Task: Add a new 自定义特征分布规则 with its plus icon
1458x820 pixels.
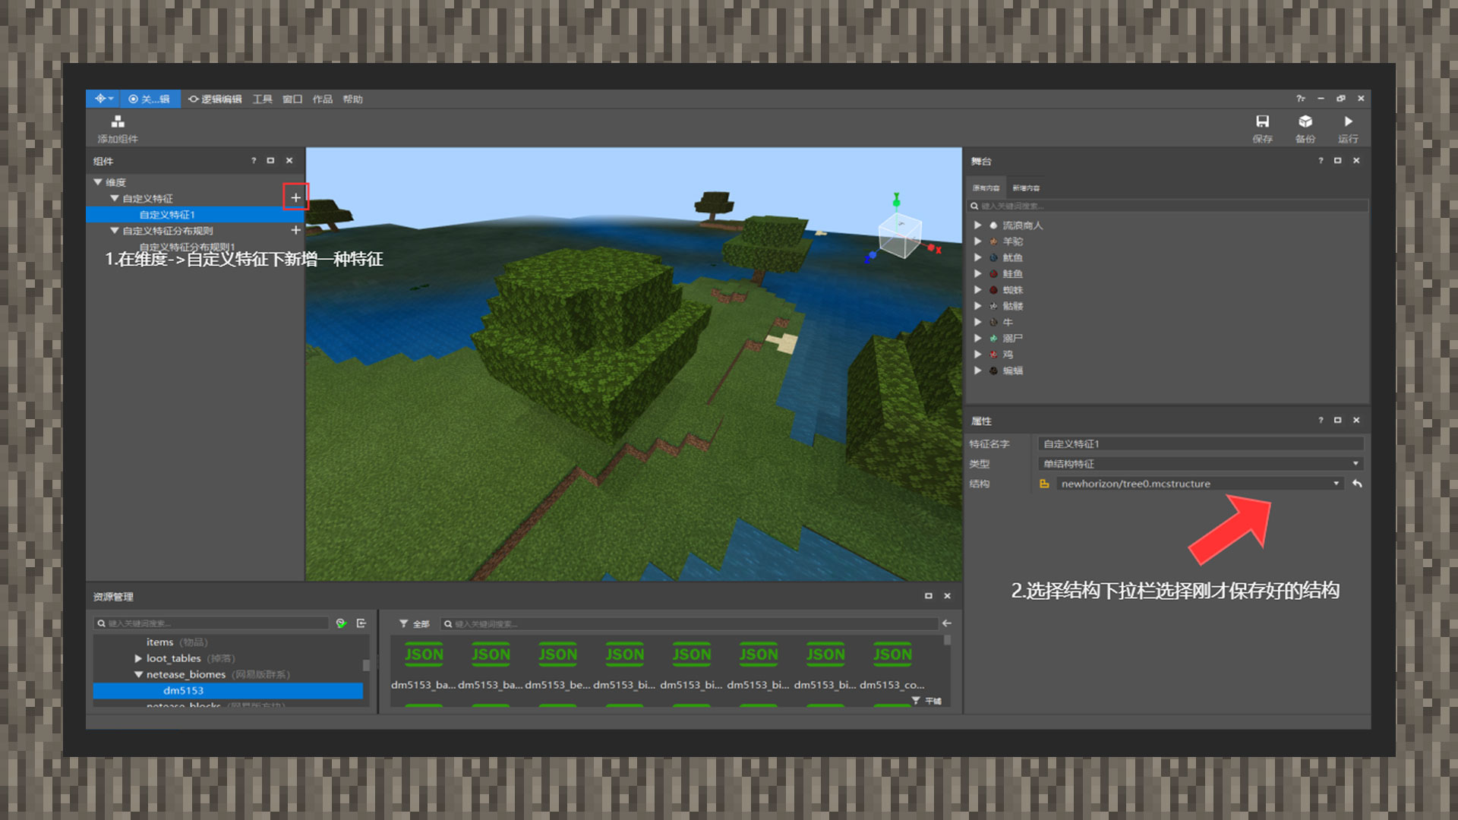Action: pos(296,230)
